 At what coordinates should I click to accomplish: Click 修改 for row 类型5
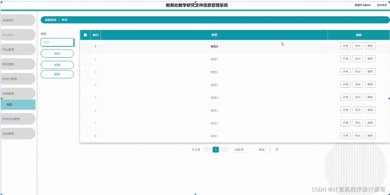pyautogui.click(x=358, y=85)
